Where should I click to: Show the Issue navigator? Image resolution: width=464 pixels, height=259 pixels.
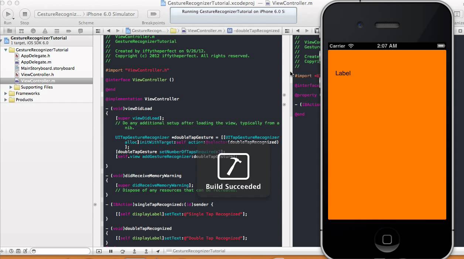[x=45, y=31]
